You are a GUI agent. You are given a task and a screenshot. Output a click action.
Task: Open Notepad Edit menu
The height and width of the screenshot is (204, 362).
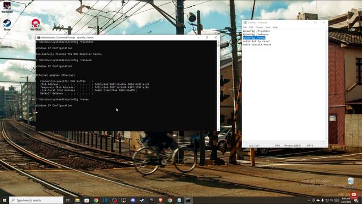[x=251, y=27]
